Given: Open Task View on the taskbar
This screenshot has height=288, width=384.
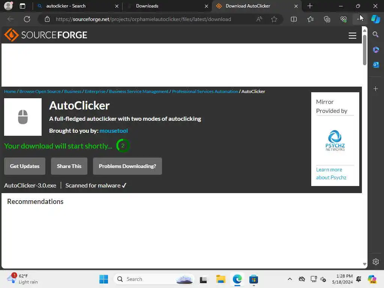Looking at the screenshot, I should (x=203, y=279).
